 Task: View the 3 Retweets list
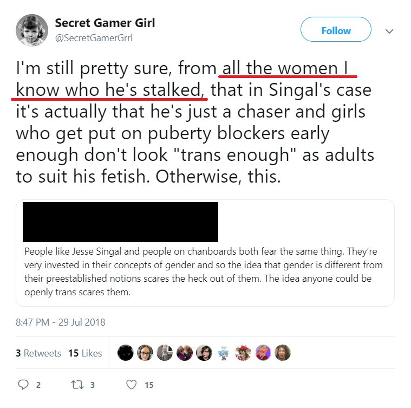[38, 353]
